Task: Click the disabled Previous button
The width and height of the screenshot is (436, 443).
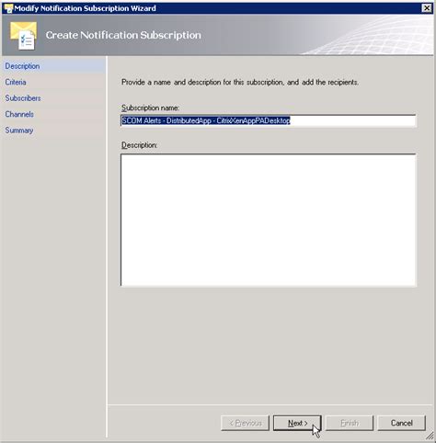Action: 245,423
